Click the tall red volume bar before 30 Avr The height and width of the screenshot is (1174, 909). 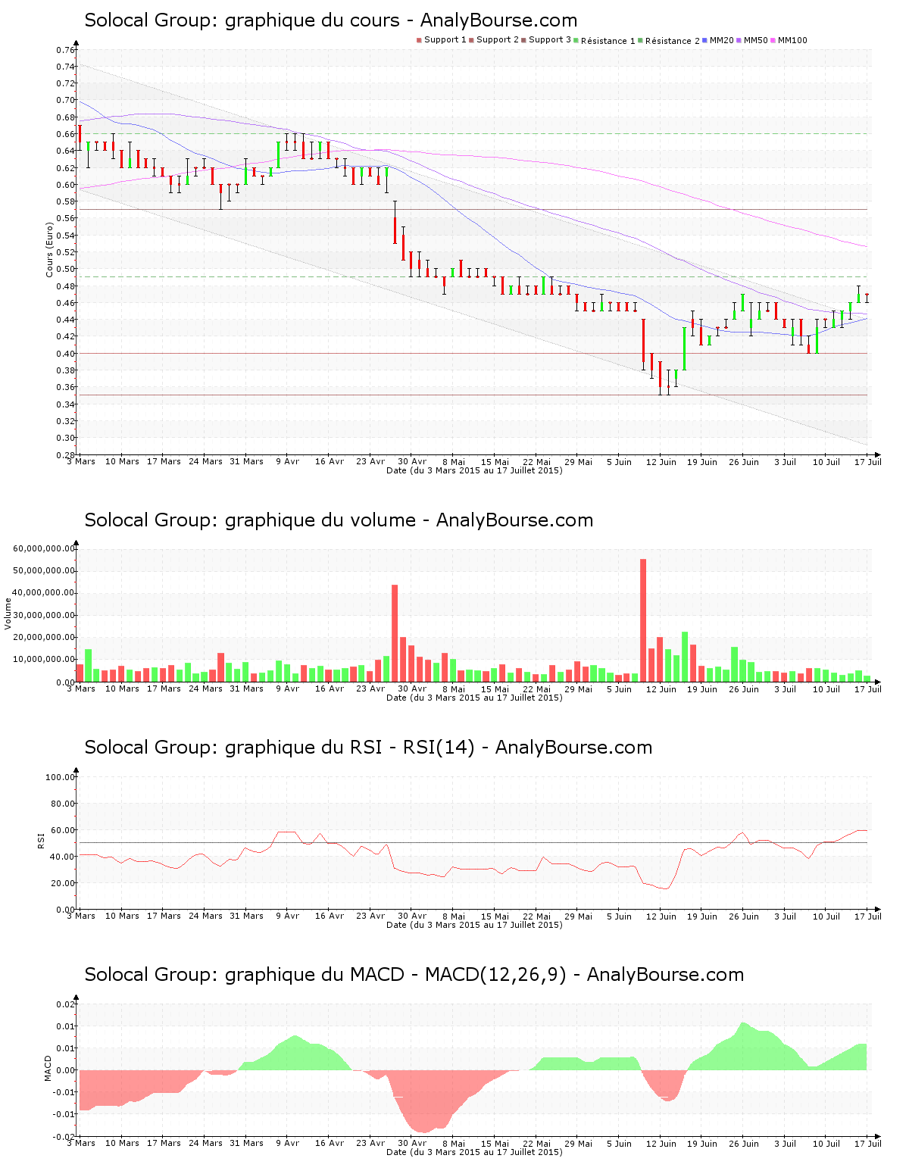395,633
